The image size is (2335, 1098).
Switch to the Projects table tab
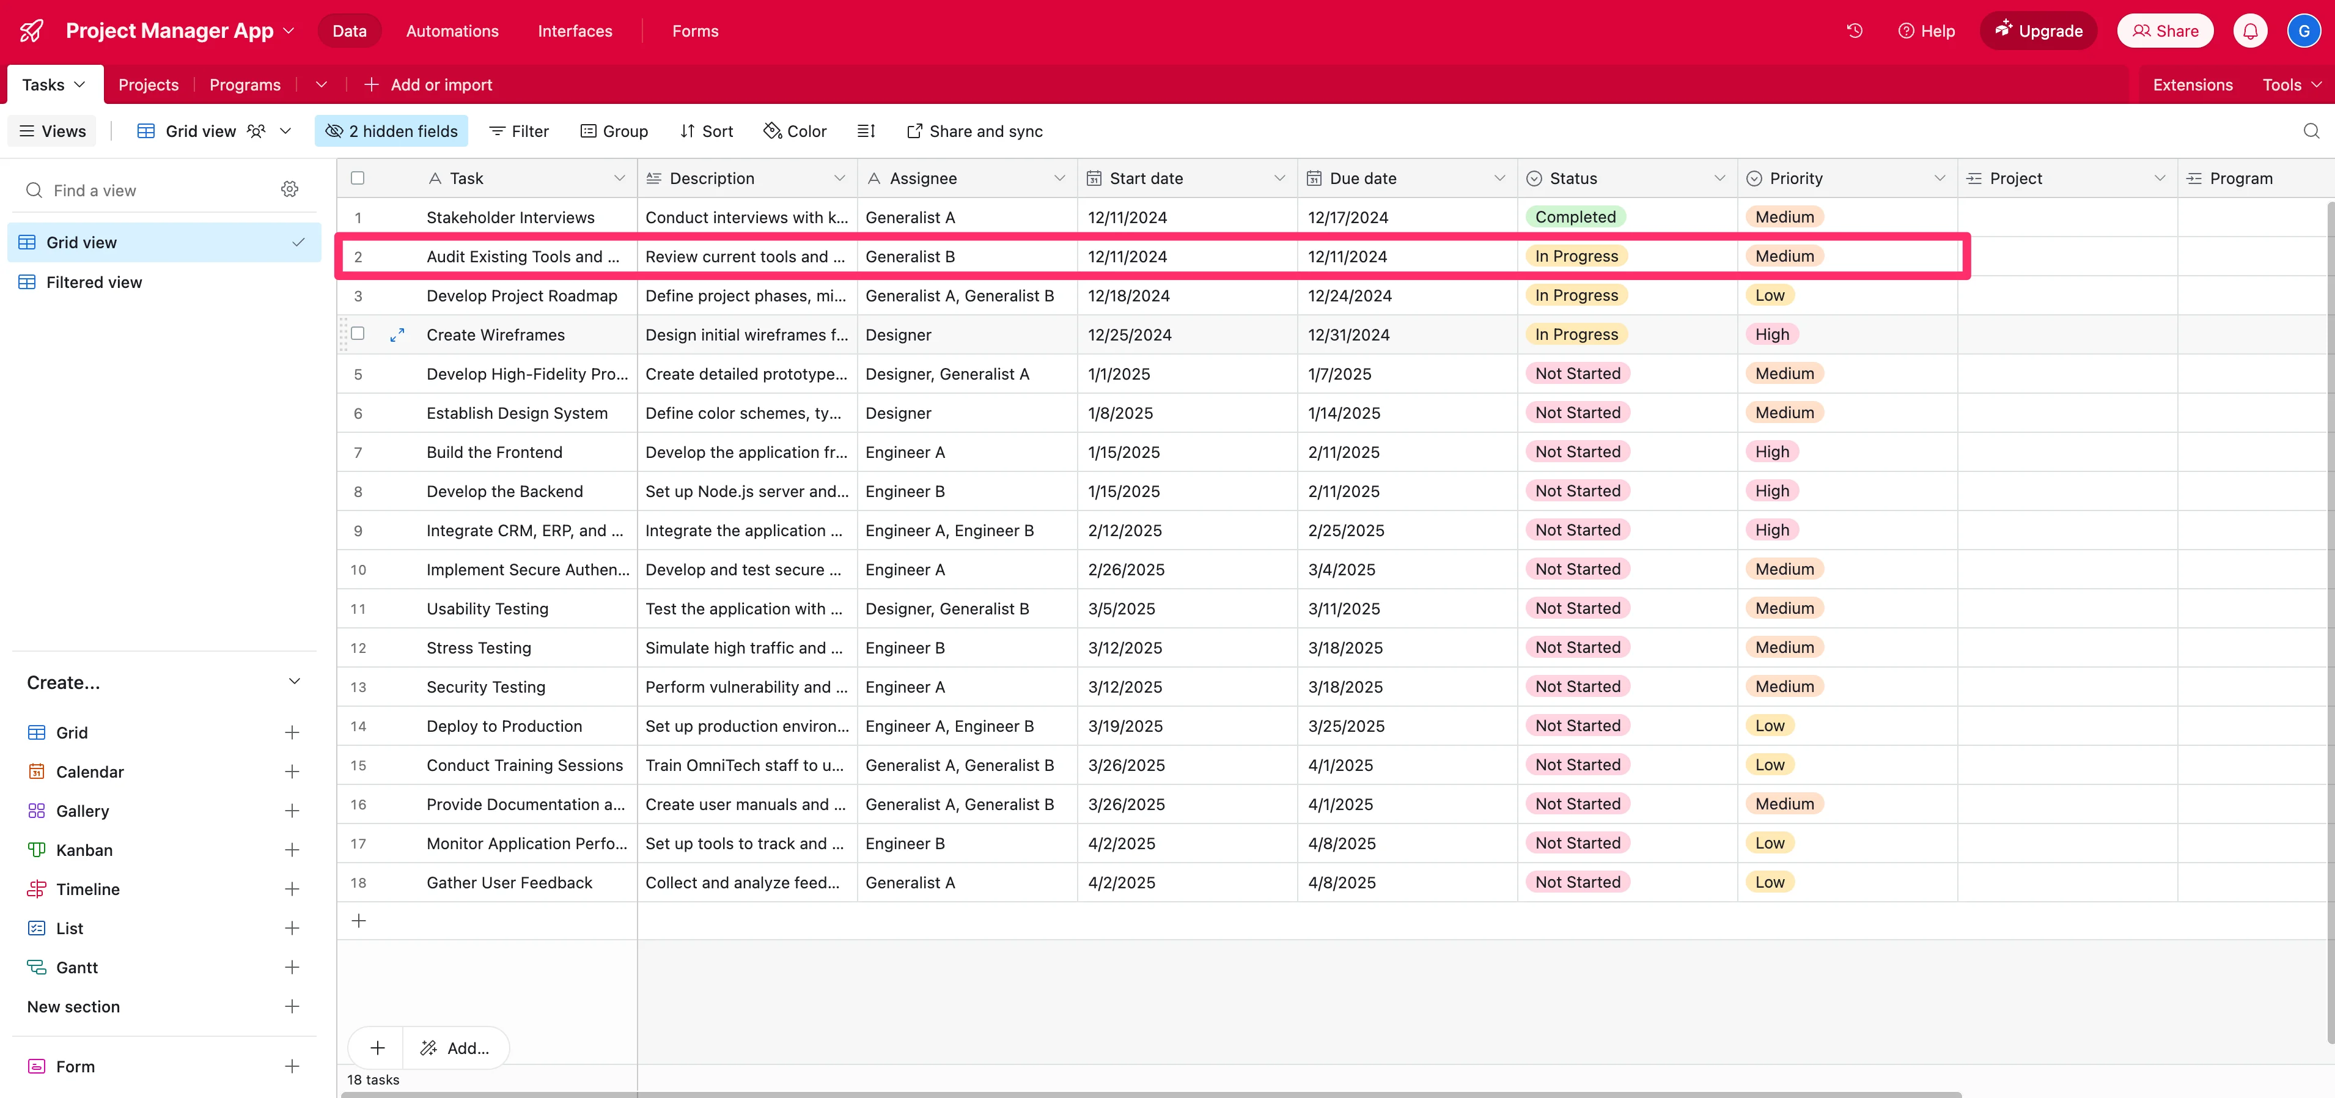(x=149, y=84)
